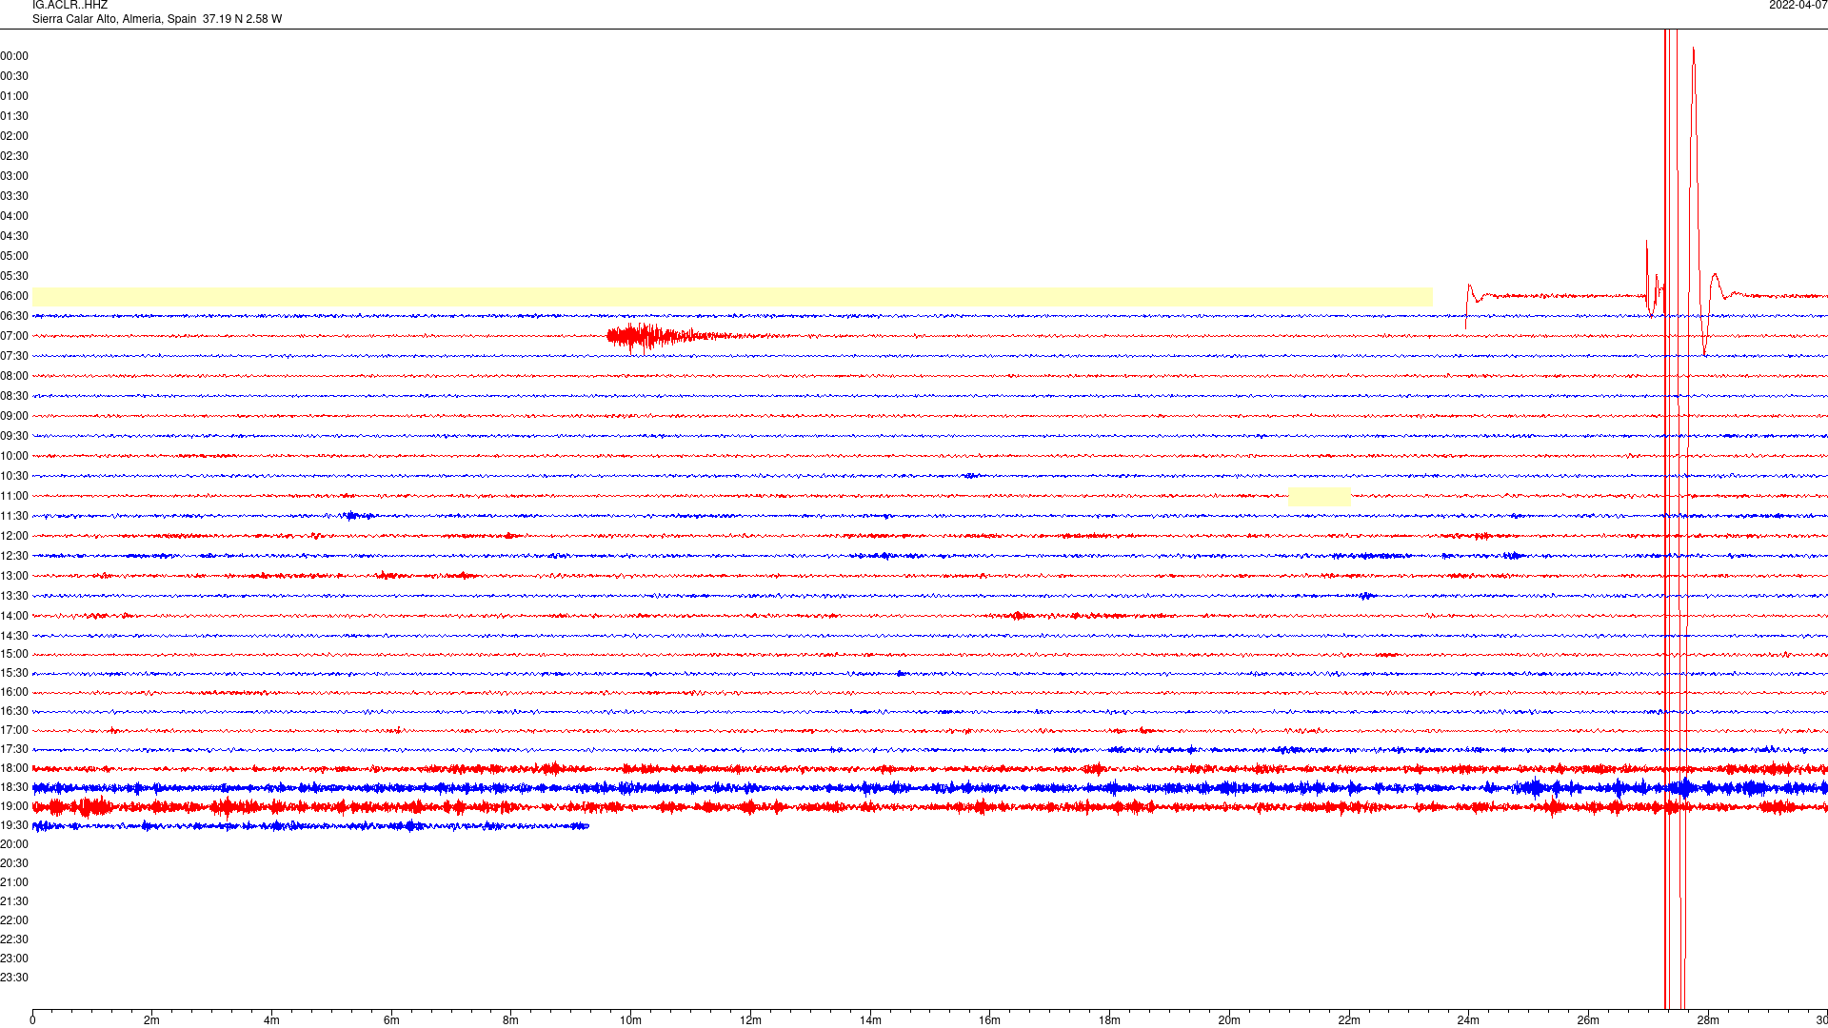The width and height of the screenshot is (1828, 1028).
Task: Select the 06:00 time row label
Action: 14,296
